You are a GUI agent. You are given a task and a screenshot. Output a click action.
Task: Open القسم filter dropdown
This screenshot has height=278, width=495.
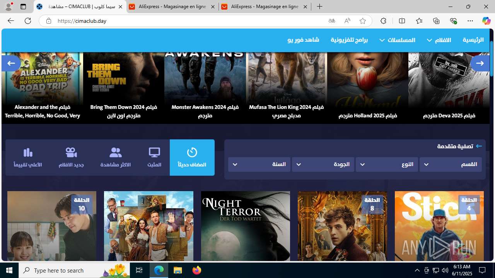point(451,164)
